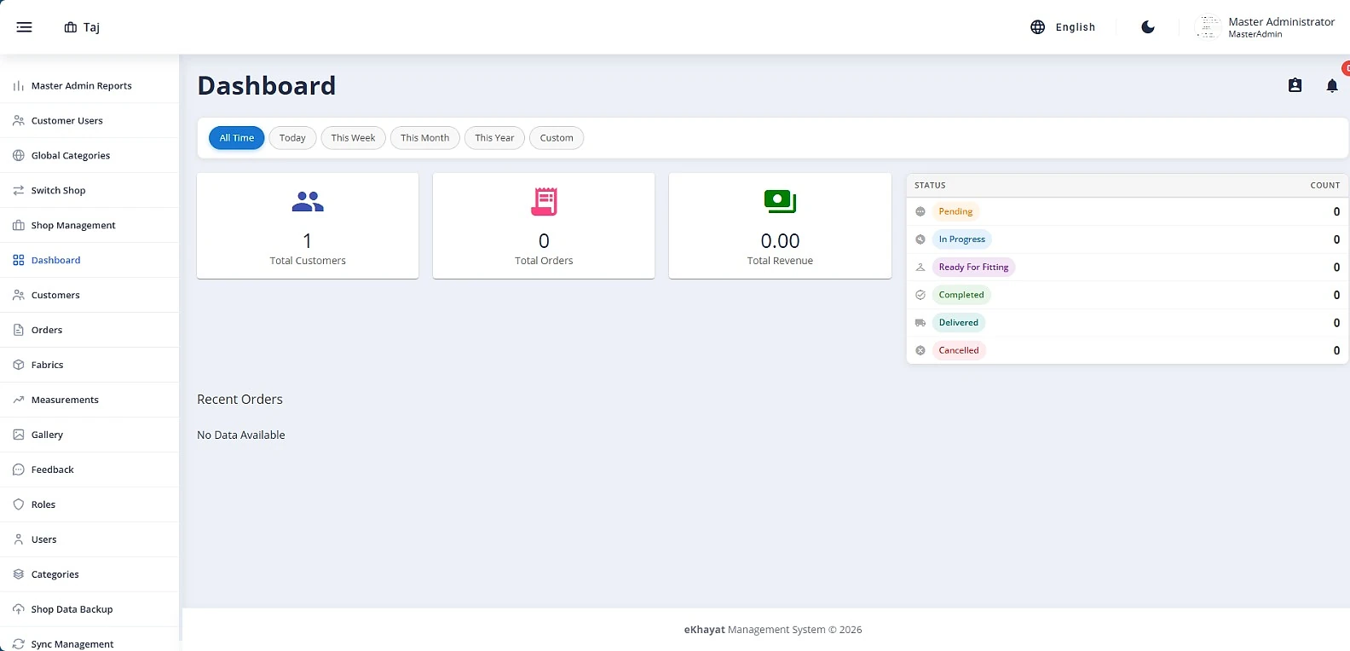Viewport: 1350px width, 651px height.
Task: Click the In Progress status icon
Action: (x=920, y=239)
